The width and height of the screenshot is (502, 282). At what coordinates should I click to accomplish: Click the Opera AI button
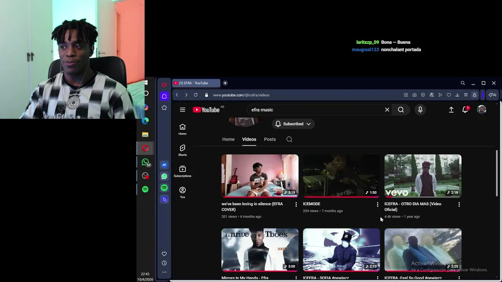[492, 95]
